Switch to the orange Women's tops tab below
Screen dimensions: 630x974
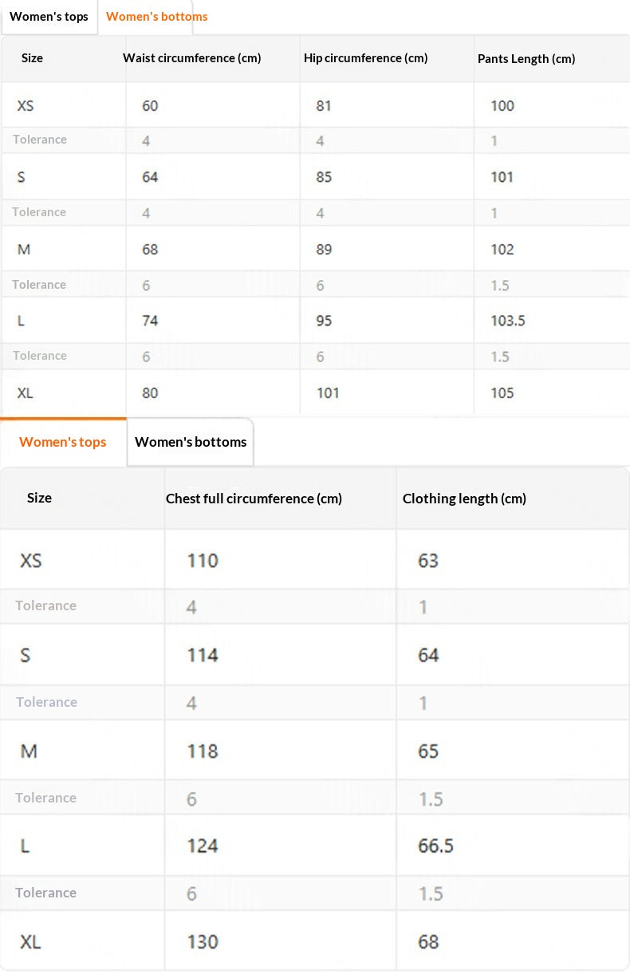pos(63,442)
